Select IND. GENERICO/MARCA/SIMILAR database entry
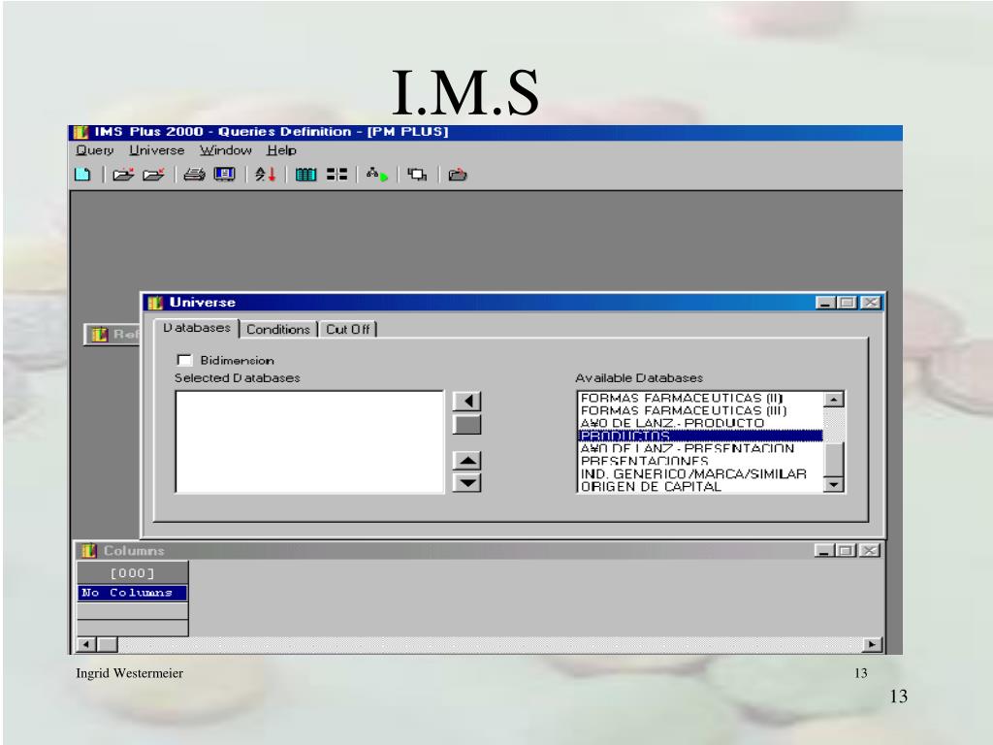Viewport: 993px width, 745px height. tap(700, 473)
